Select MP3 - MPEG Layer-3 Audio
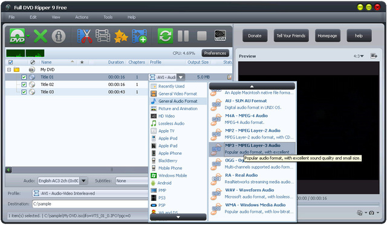 (x=252, y=149)
